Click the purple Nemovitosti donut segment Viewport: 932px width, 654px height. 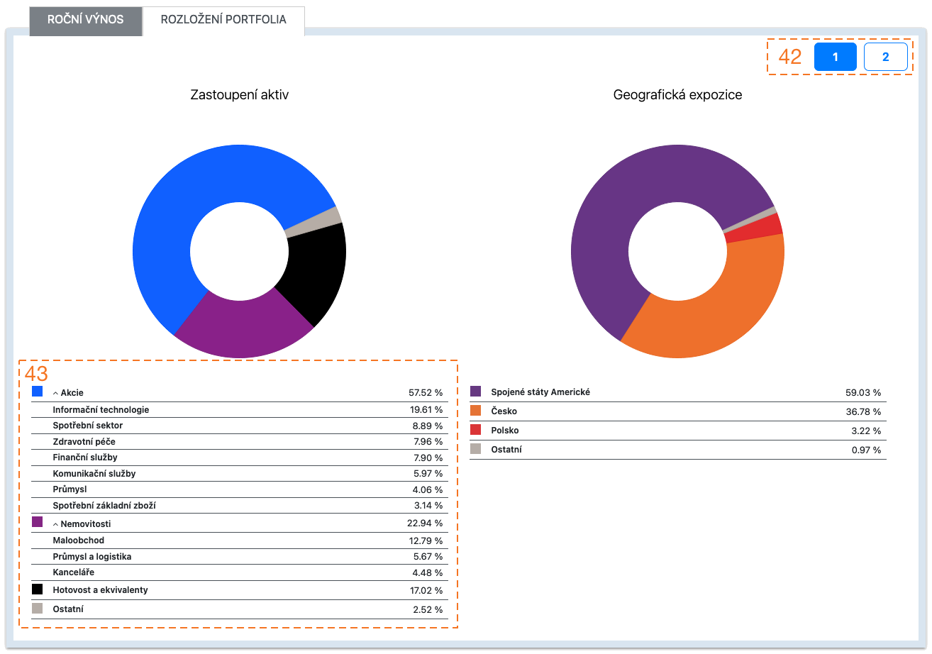241,330
